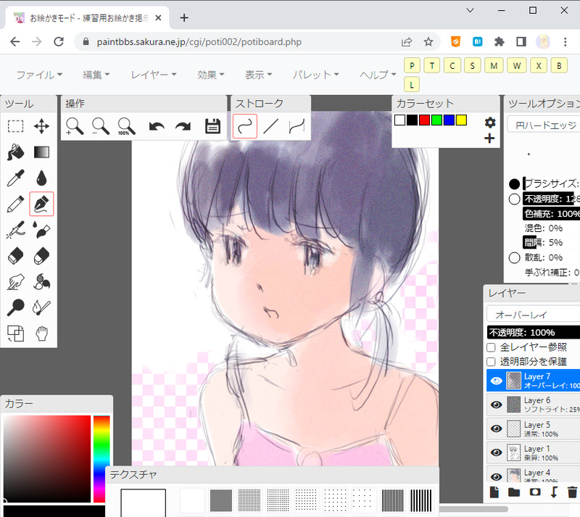Open the パレット menu
This screenshot has width=580, height=517.
pyautogui.click(x=316, y=75)
